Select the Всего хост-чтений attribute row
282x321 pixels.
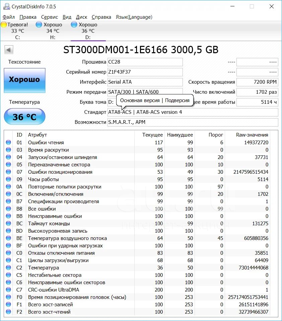[x=137, y=312]
